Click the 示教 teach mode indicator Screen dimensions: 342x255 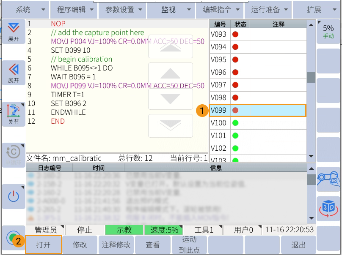tap(124, 230)
